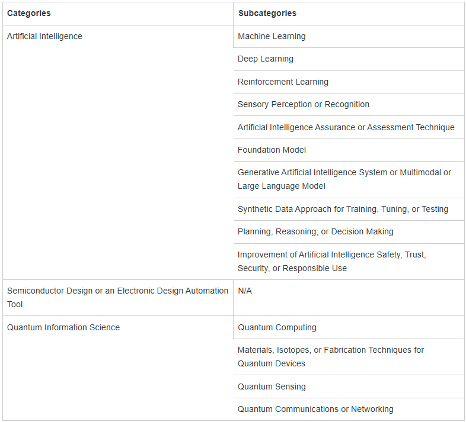The height and width of the screenshot is (422, 466).
Task: Click Quantum Communications or Networking cell
Action: pos(315,409)
